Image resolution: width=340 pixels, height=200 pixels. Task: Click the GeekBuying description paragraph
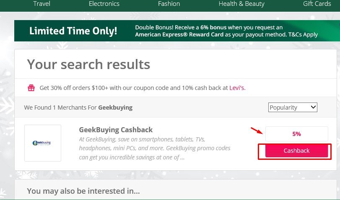154,148
